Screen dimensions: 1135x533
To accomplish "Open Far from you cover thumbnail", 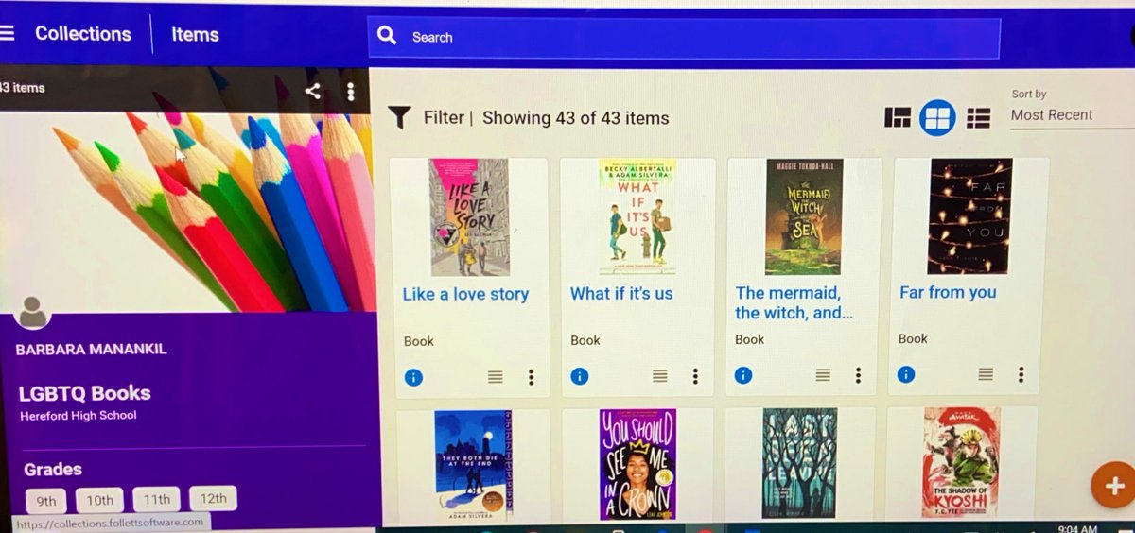I will 970,216.
